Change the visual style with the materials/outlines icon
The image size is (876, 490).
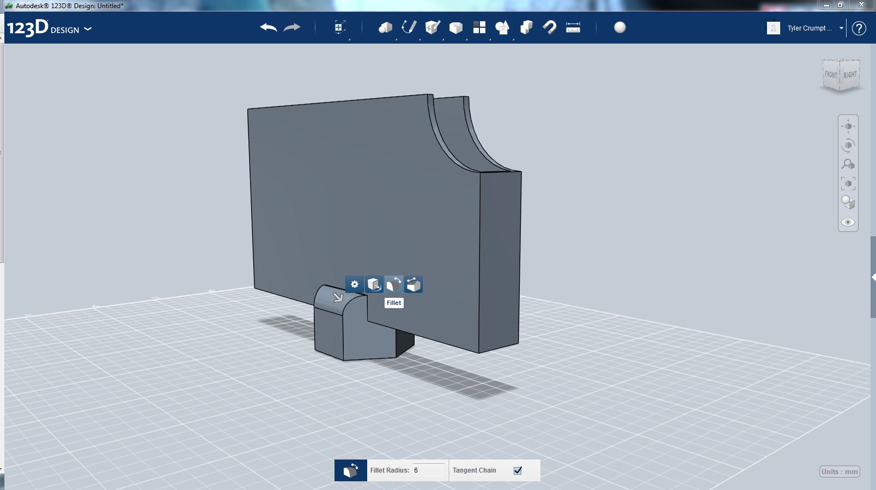(848, 203)
